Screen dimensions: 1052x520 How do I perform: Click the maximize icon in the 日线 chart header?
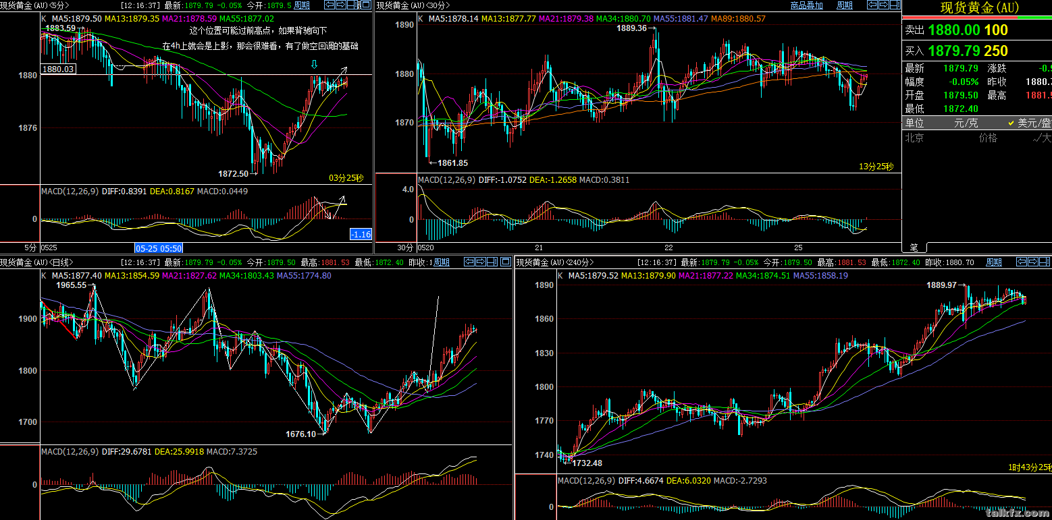[x=506, y=262]
